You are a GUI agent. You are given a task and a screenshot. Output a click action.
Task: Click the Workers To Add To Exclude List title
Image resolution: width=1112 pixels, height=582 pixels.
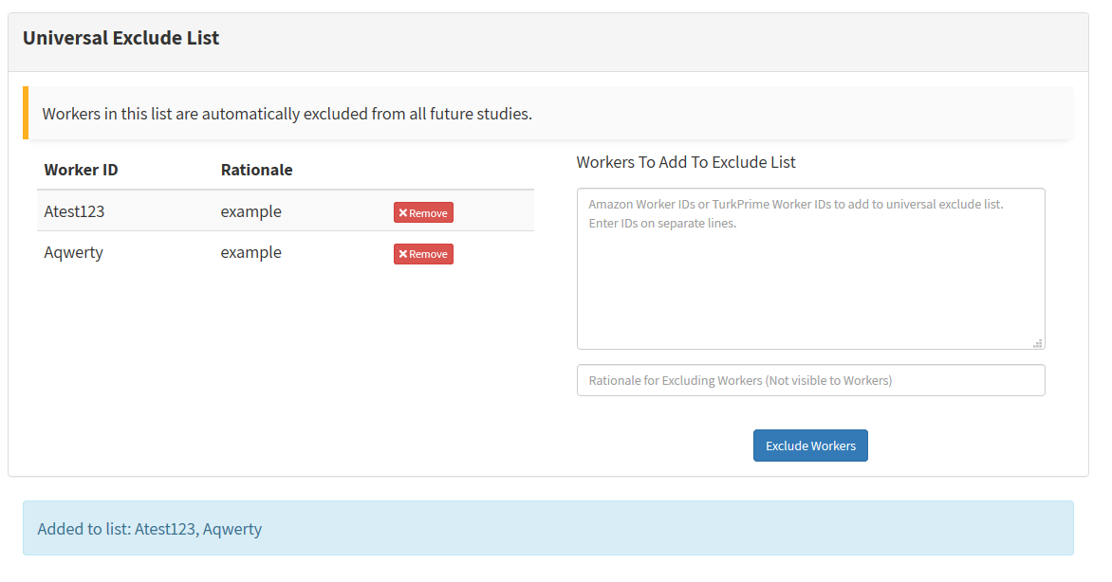686,162
